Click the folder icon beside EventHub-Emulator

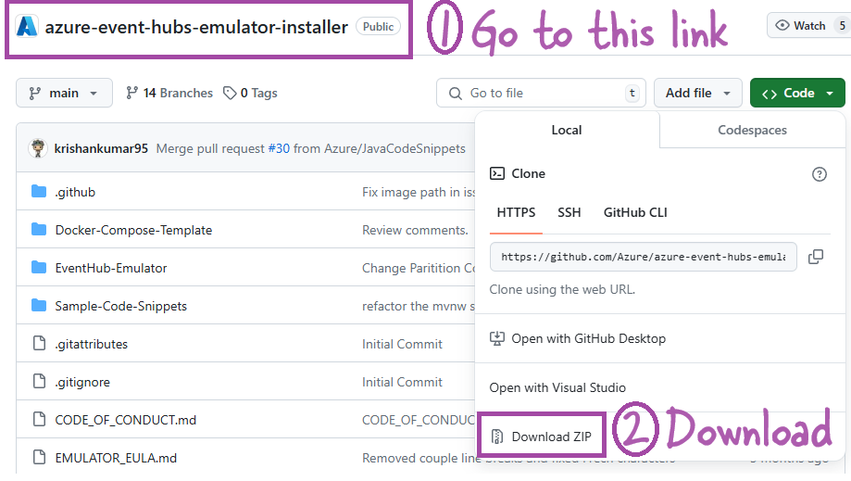click(39, 267)
